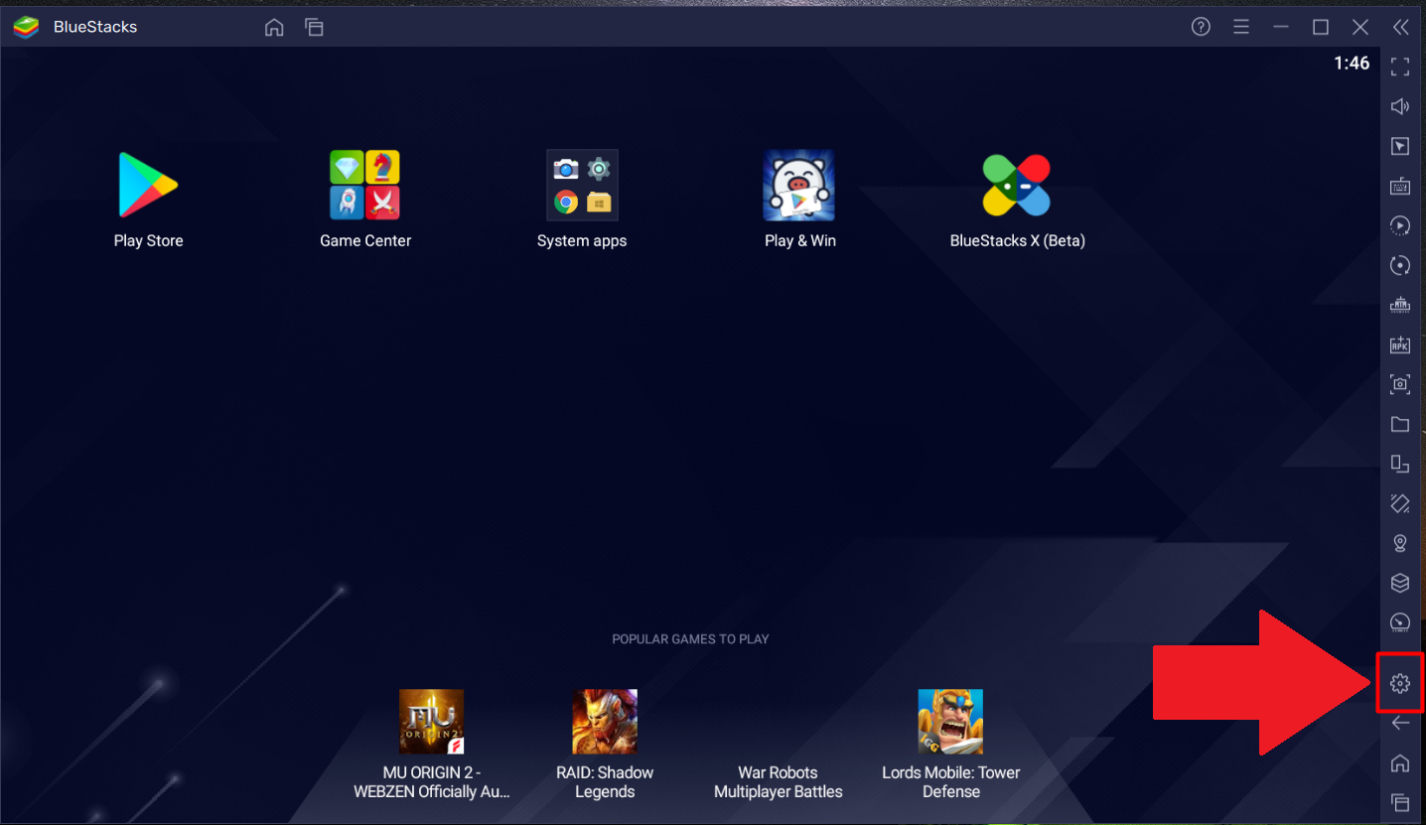Open multi-instance manager layers icon
1426x825 pixels.
click(x=1400, y=583)
